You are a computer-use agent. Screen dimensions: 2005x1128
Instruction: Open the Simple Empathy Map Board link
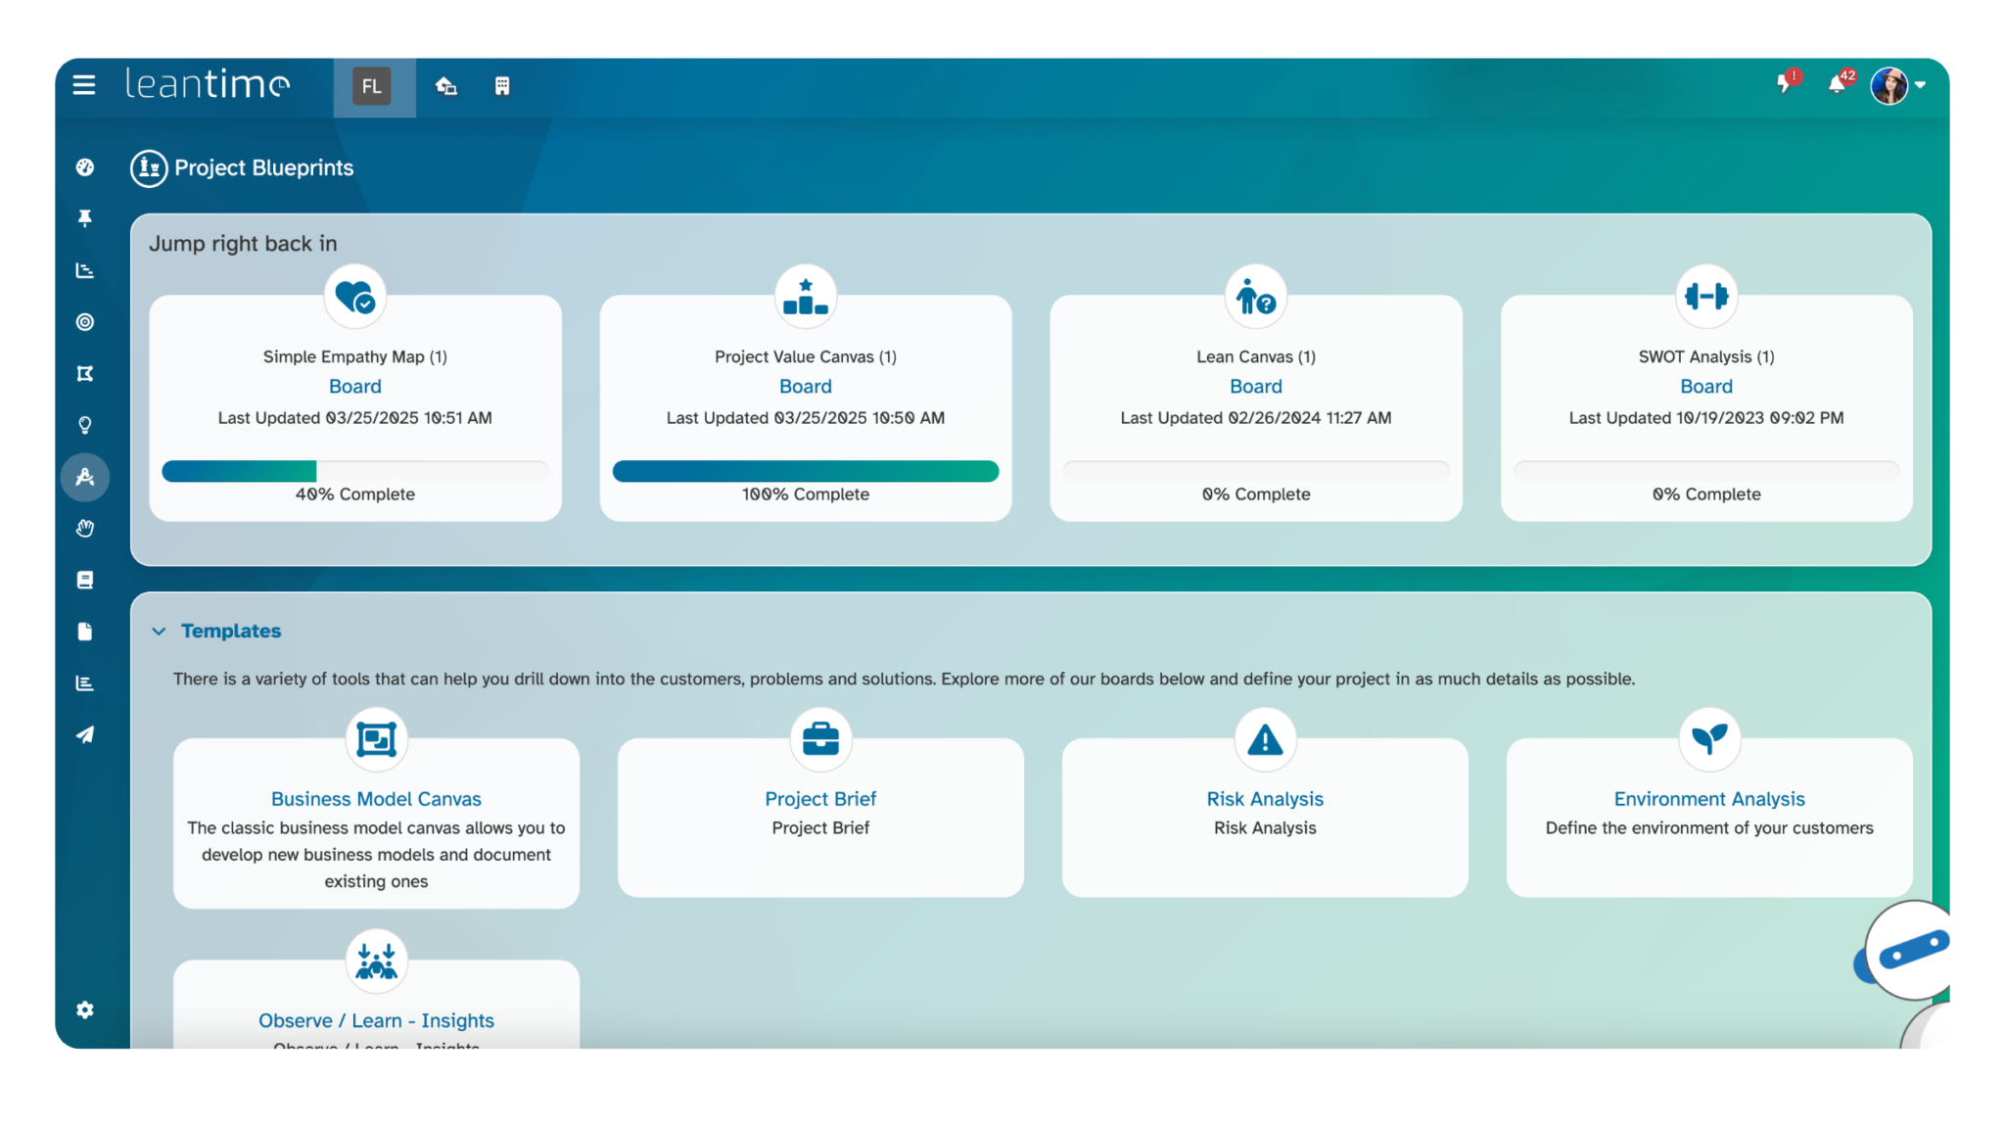point(354,386)
